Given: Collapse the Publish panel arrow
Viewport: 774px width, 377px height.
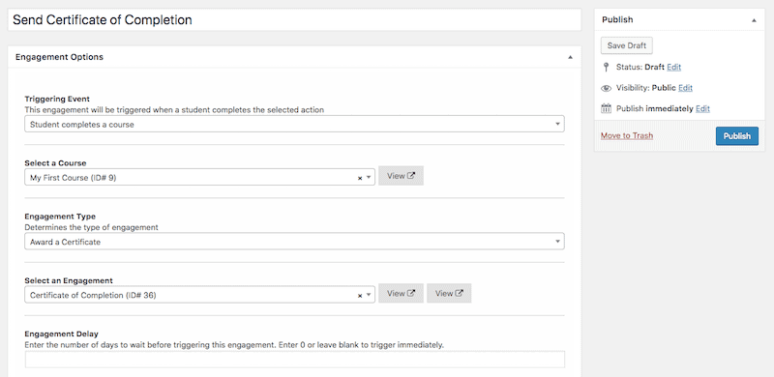Looking at the screenshot, I should 754,20.
